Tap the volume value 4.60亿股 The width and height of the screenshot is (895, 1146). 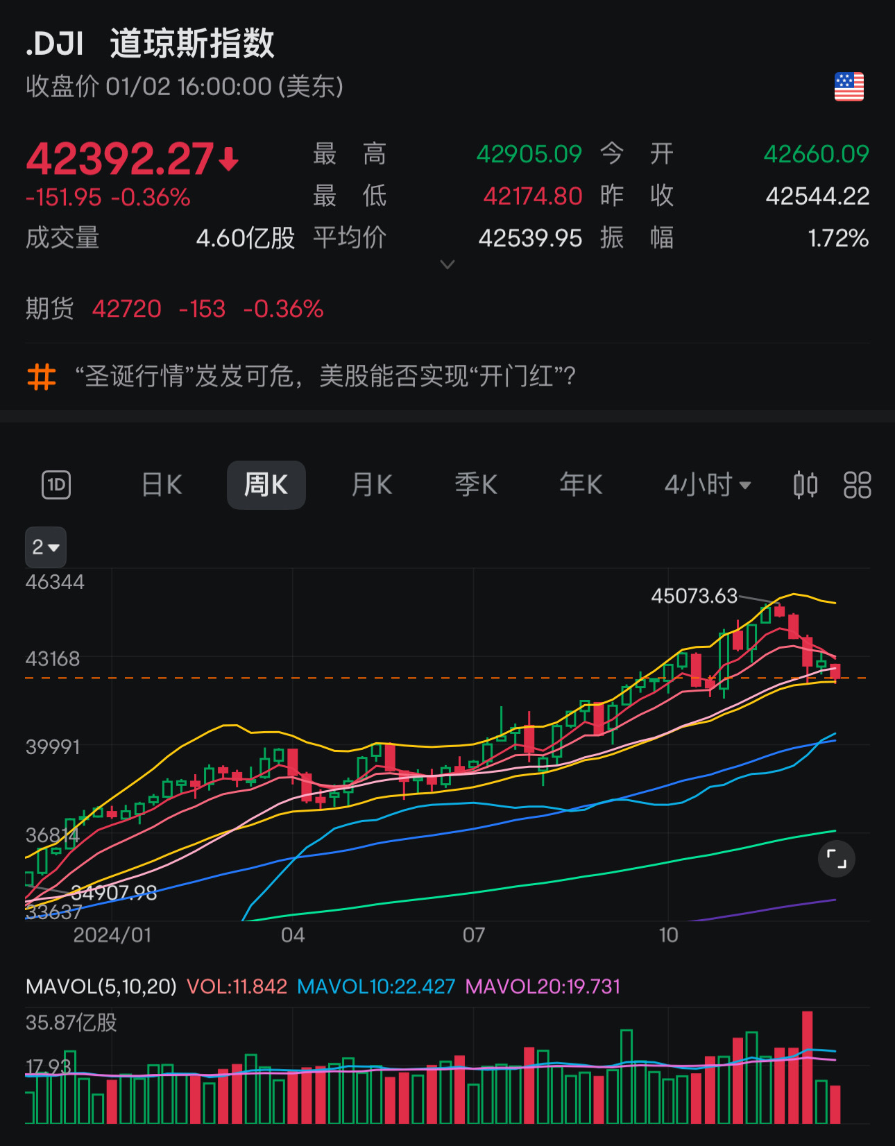pos(246,239)
